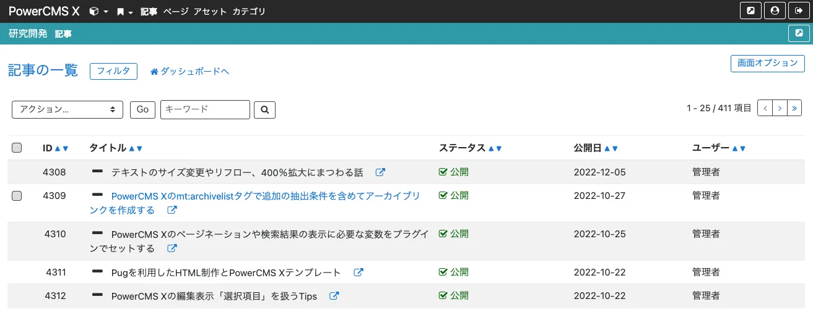The image size is (813, 312).
Task: Open the user profile icon in top bar
Action: pyautogui.click(x=775, y=11)
